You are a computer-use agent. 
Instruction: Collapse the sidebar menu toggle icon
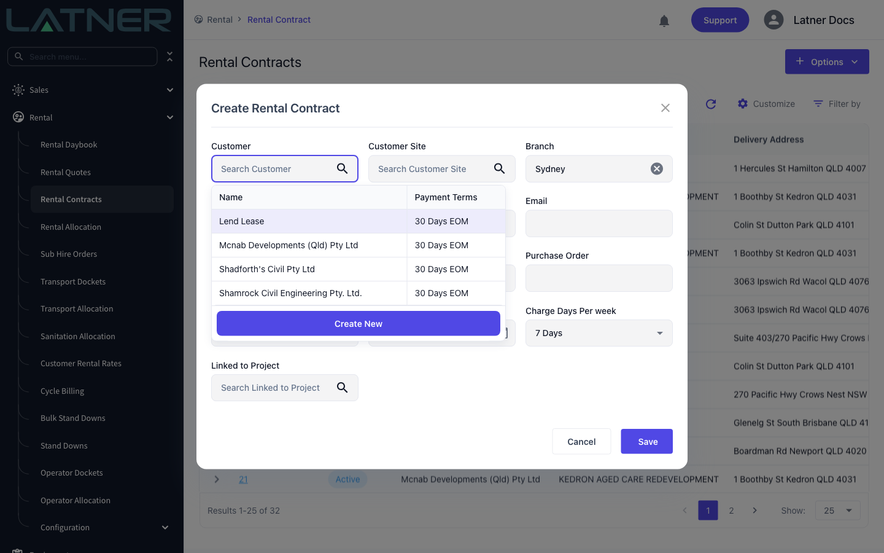click(170, 57)
